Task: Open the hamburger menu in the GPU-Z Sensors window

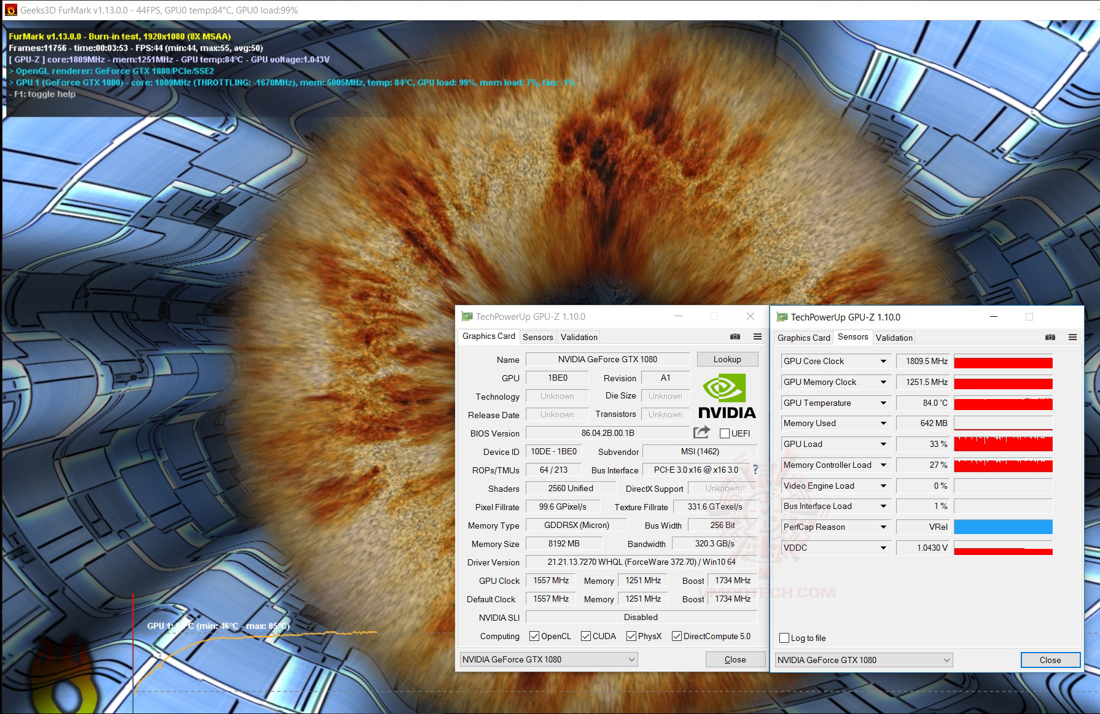Action: 1072,337
